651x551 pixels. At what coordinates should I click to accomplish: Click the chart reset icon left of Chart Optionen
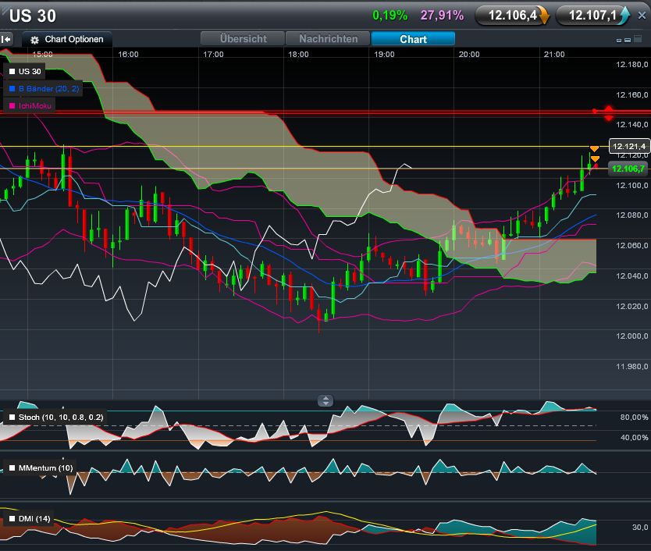pos(6,38)
